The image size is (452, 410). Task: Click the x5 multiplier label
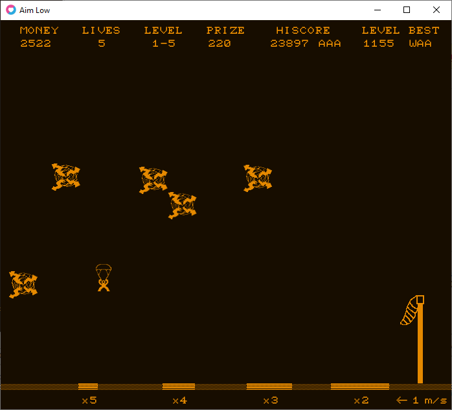89,400
